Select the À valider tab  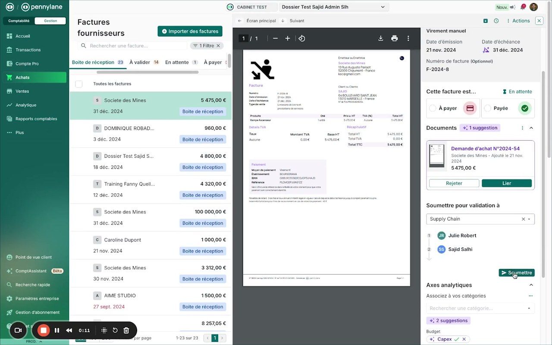144,63
